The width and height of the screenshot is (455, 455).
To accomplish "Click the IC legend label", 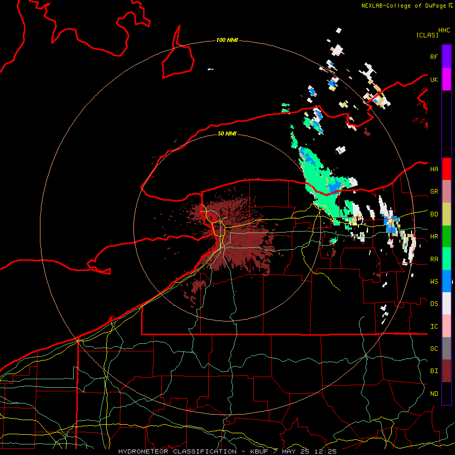I will point(434,326).
